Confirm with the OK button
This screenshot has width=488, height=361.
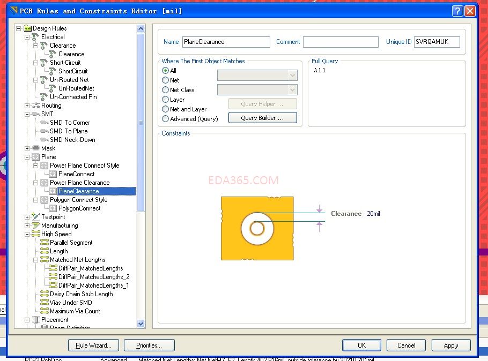pos(361,345)
